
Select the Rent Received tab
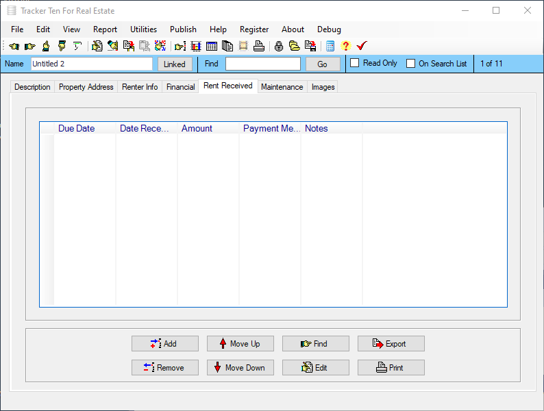point(228,86)
